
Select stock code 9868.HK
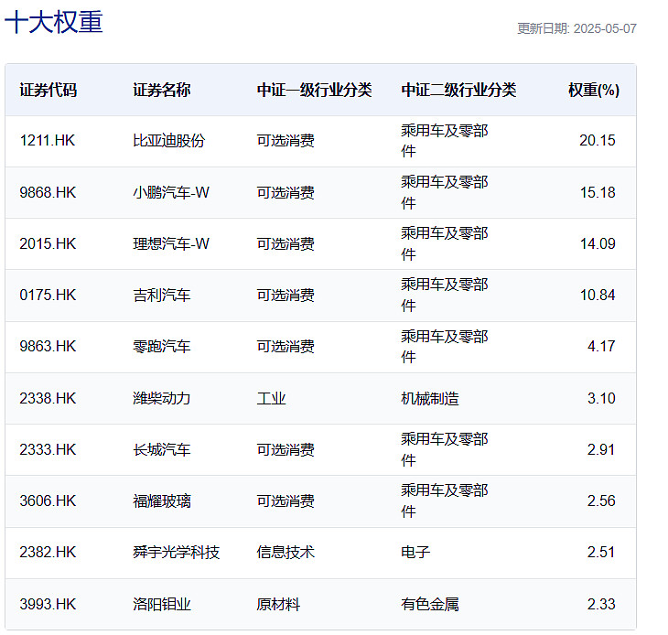pyautogui.click(x=48, y=192)
